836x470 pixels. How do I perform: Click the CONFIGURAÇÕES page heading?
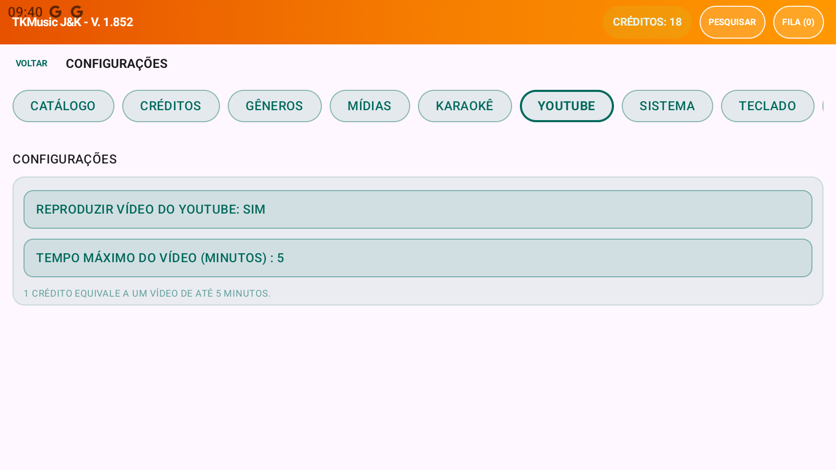[x=117, y=64]
